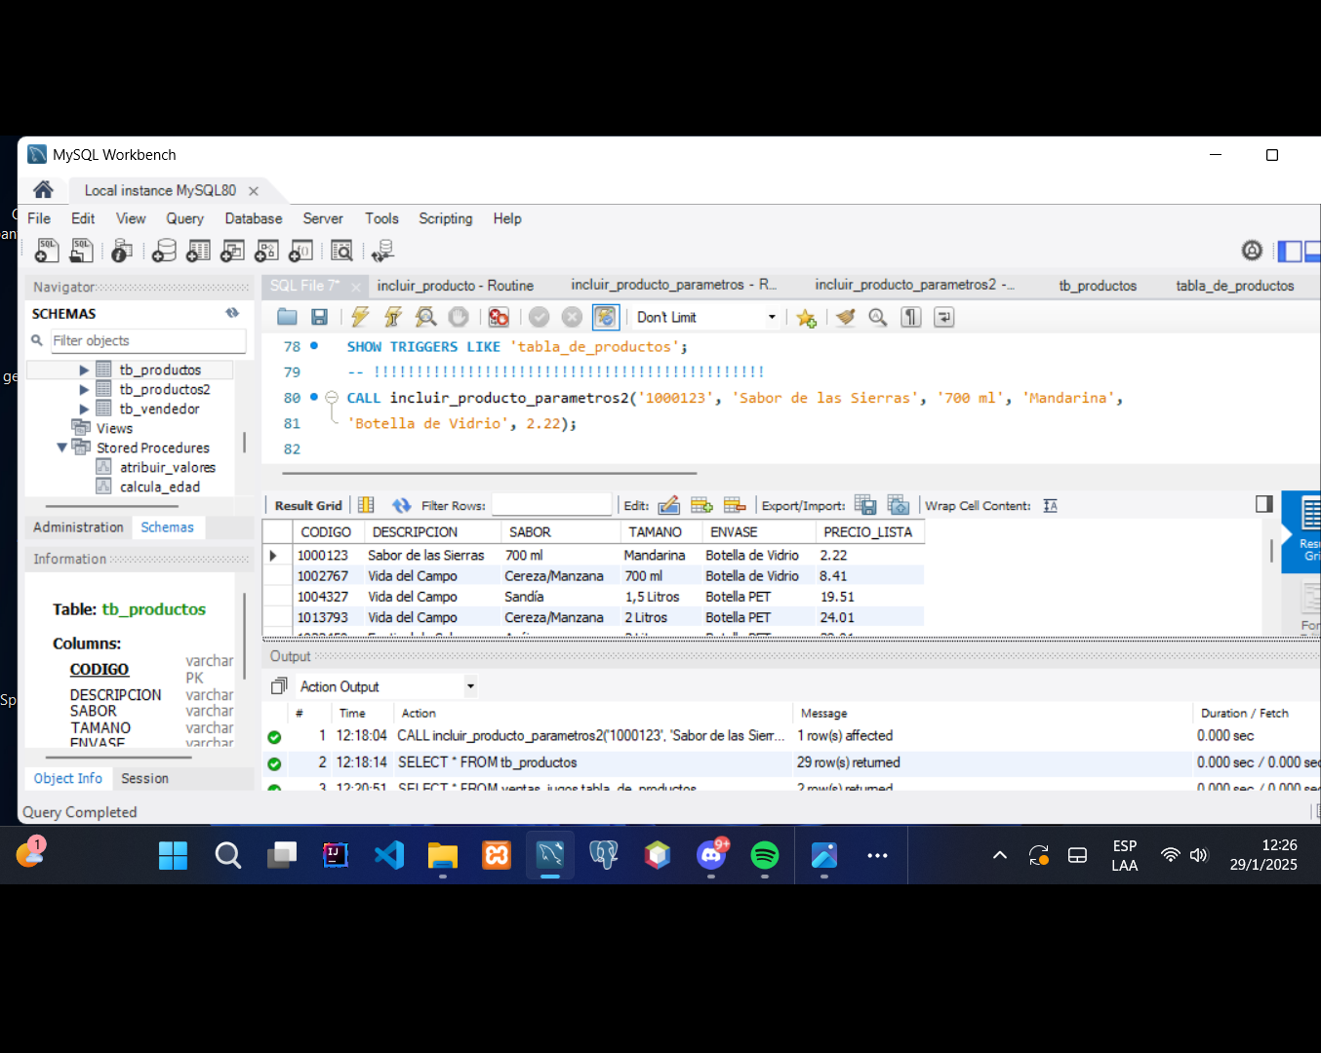Click the Filter objects search field

147,340
